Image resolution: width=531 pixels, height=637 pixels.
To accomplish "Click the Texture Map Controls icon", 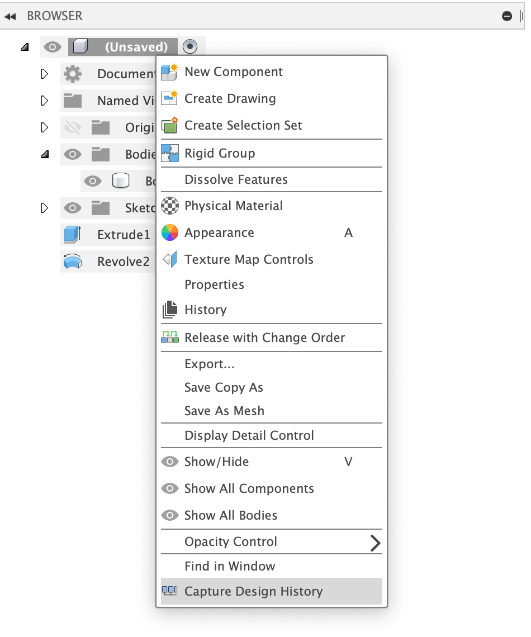I will (x=169, y=259).
